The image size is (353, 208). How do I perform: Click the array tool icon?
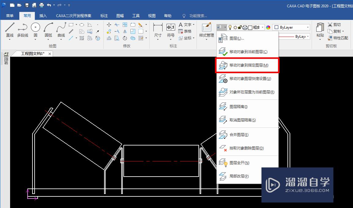[125, 25]
